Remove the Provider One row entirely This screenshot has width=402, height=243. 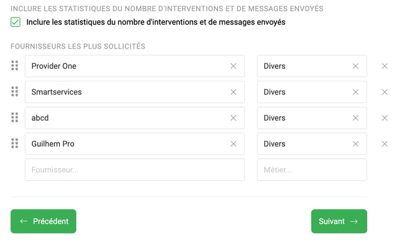pos(385,66)
